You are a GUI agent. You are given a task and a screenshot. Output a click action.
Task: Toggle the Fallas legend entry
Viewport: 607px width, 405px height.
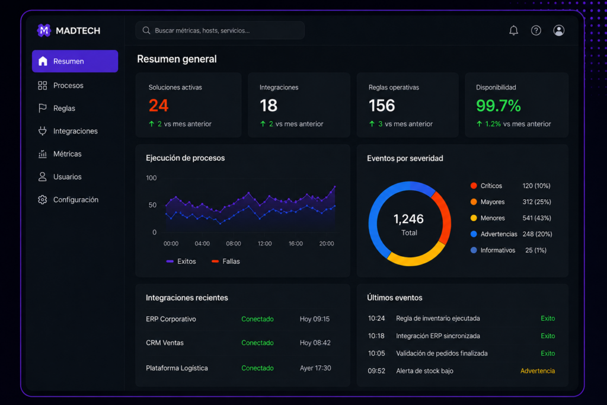tap(226, 262)
